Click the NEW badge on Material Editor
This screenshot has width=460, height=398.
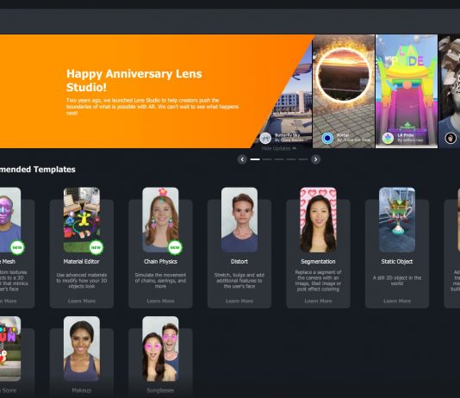pos(96,247)
